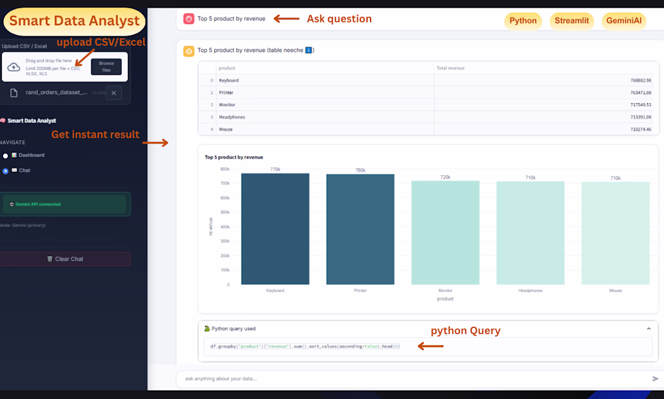The width and height of the screenshot is (664, 399).
Task: Focus the ask anything about your data input
Action: (415, 378)
